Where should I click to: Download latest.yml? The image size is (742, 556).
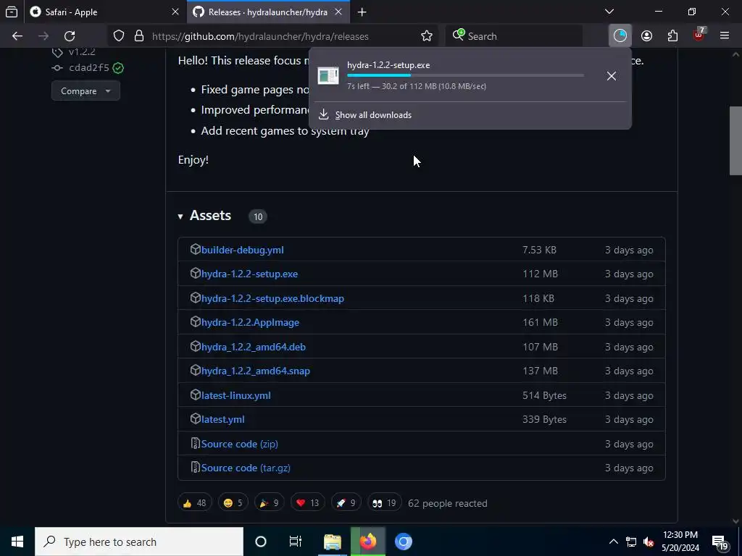coord(222,419)
